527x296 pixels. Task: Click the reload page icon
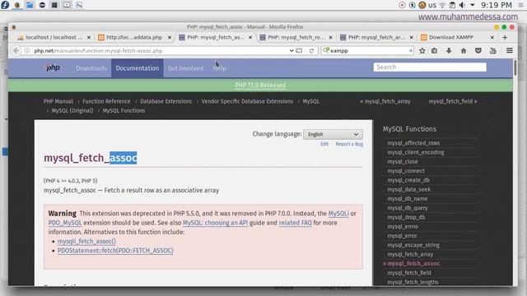(x=311, y=51)
